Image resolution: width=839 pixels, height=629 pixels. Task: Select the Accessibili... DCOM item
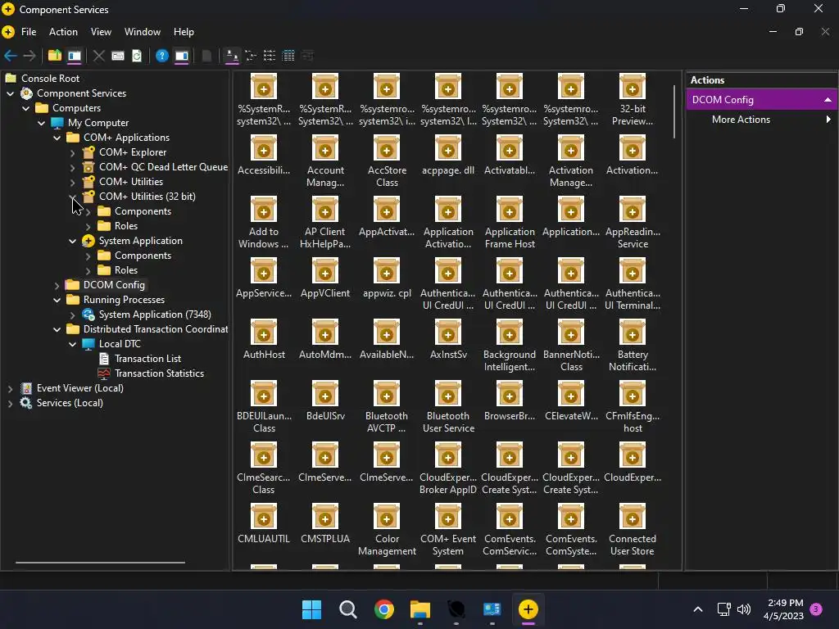(x=264, y=156)
